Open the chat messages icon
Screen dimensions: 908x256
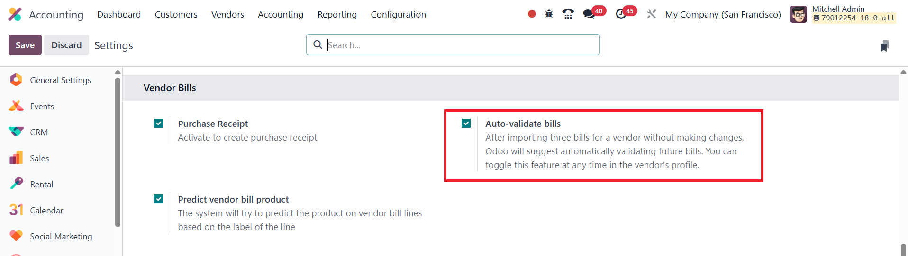pyautogui.click(x=589, y=14)
